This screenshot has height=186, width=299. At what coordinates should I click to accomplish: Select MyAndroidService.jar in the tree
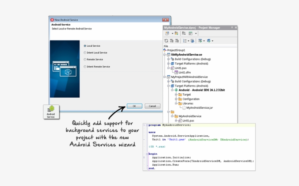(x=199, y=108)
